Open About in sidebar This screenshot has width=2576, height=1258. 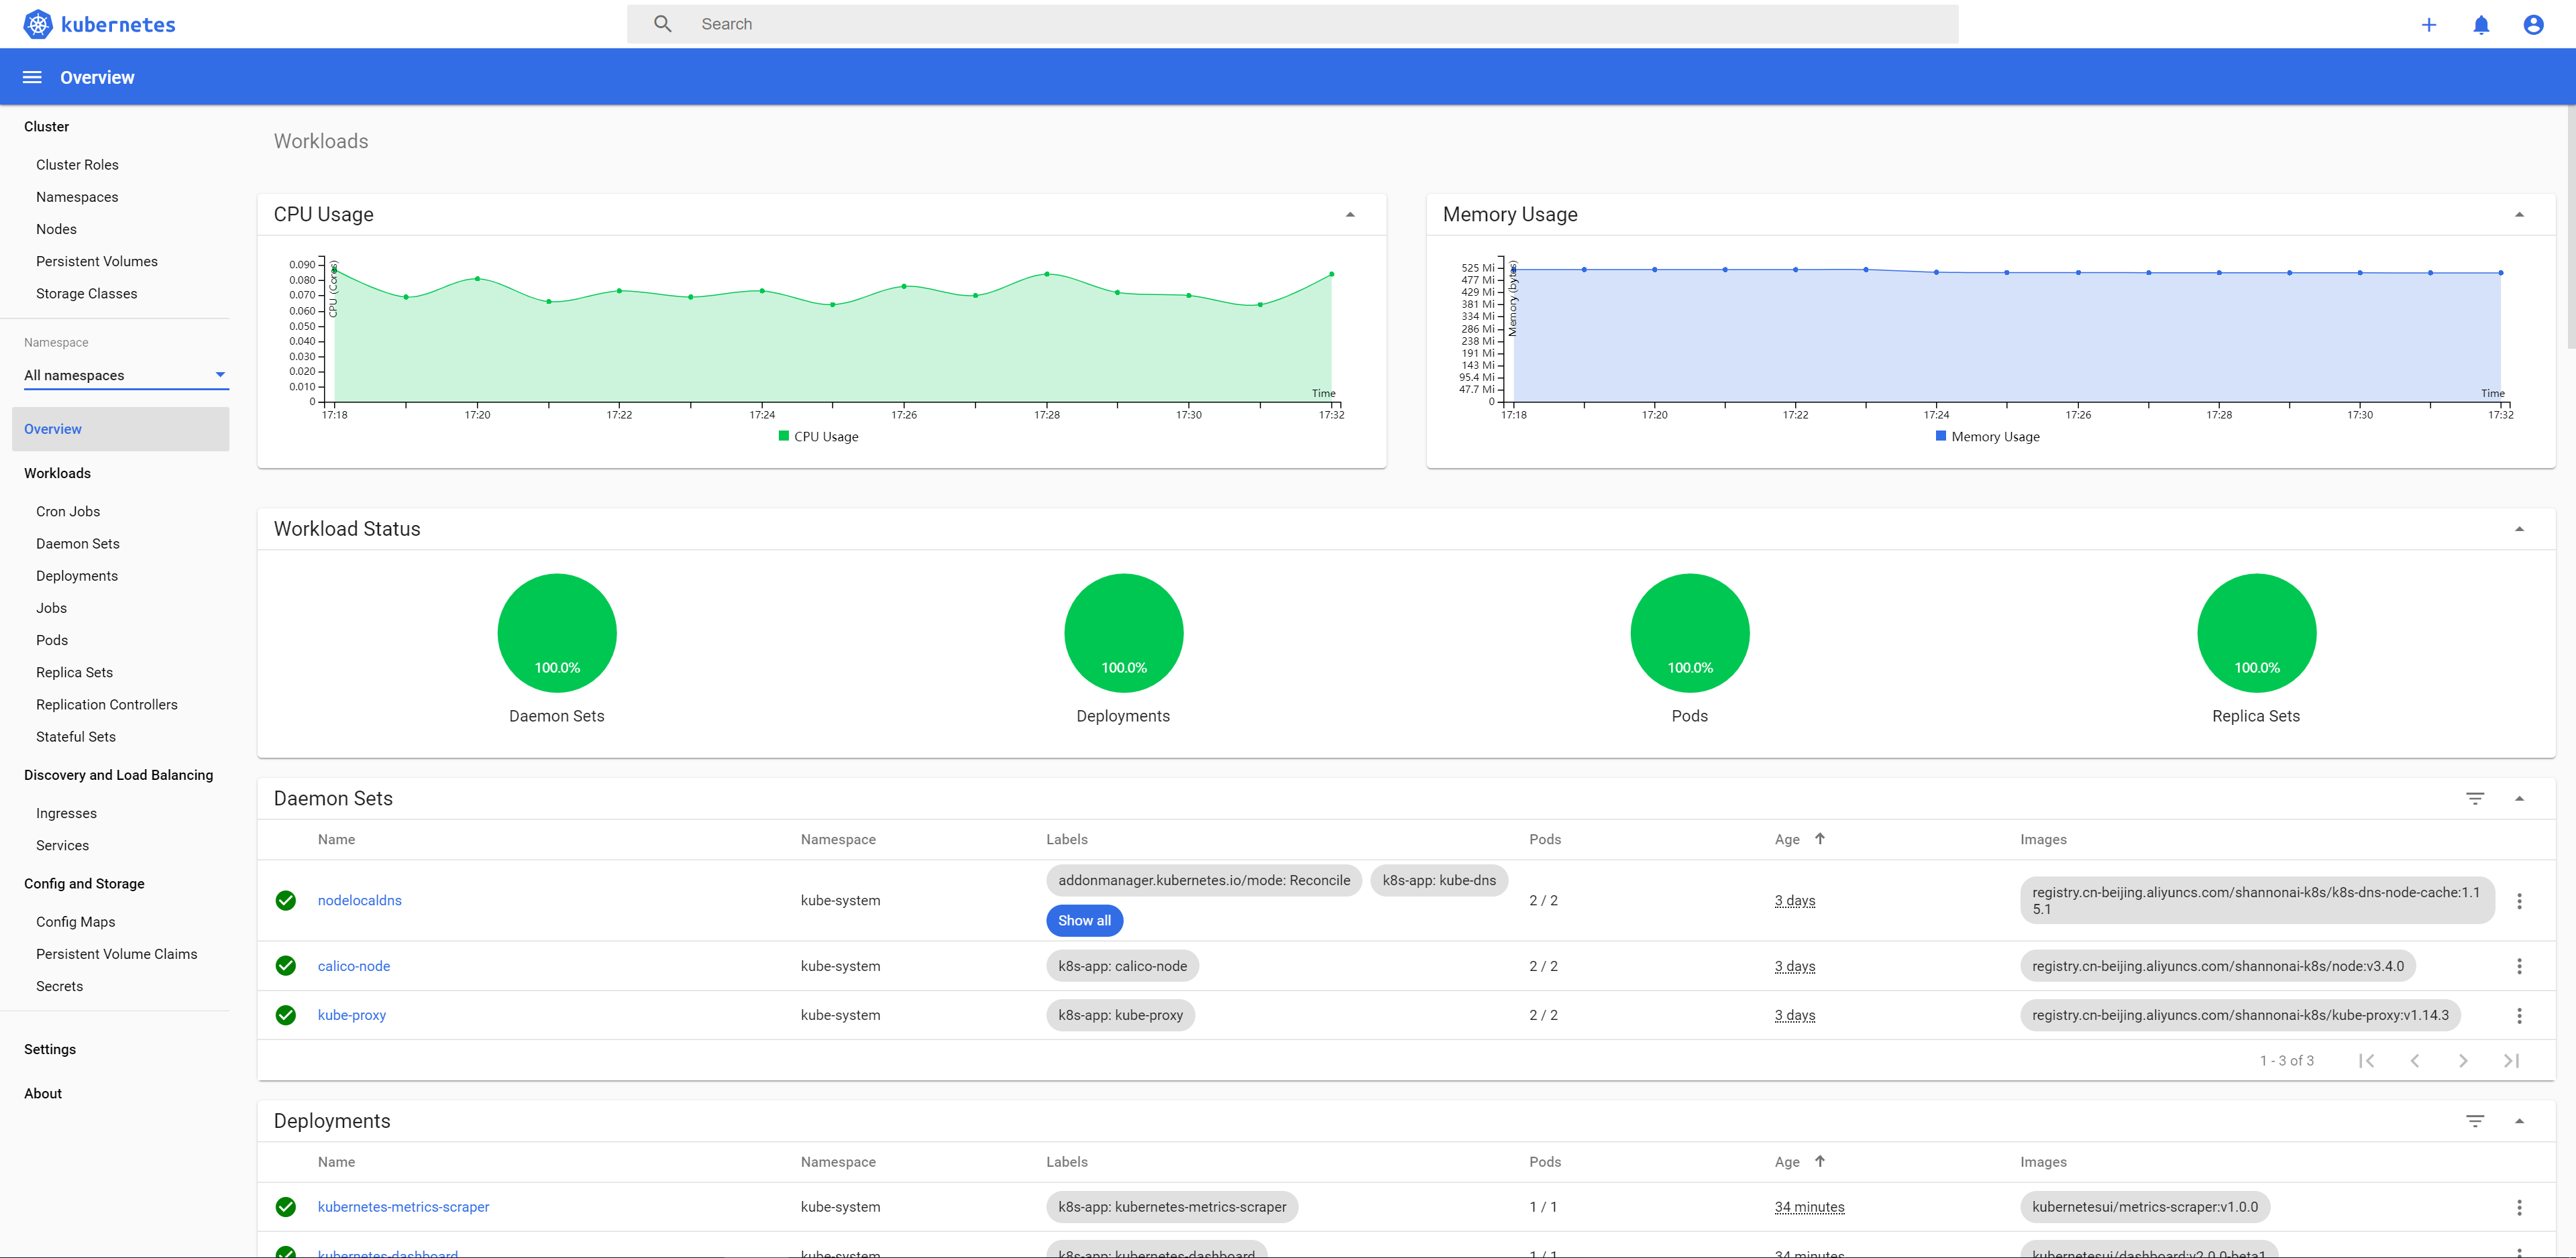pos(43,1093)
